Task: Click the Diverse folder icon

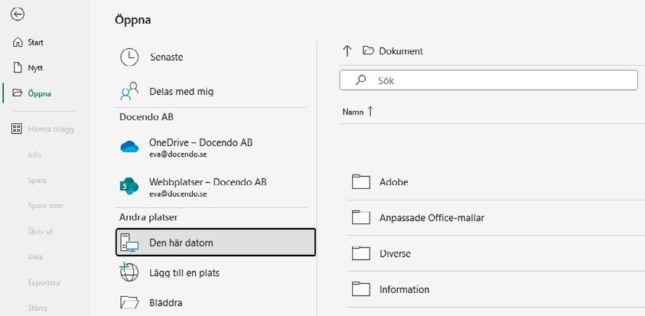Action: [x=360, y=253]
